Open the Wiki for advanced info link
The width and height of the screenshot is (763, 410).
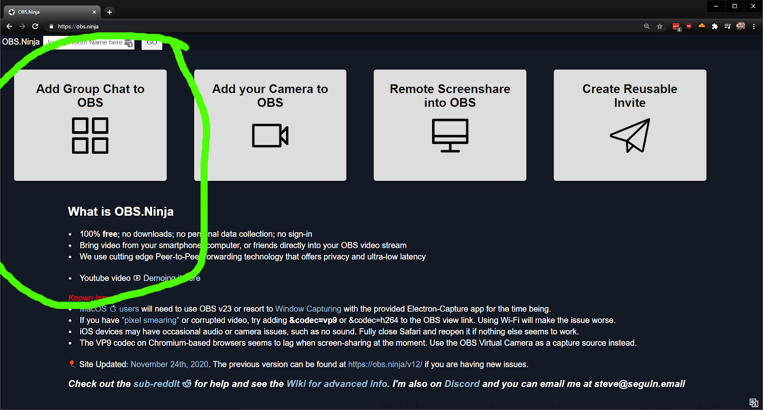(x=337, y=384)
